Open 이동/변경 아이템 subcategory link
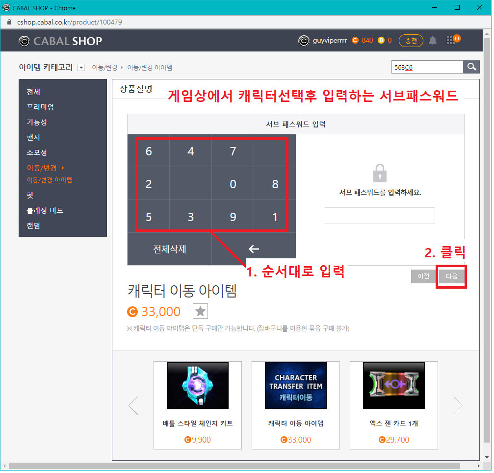The width and height of the screenshot is (494, 473). [50, 181]
